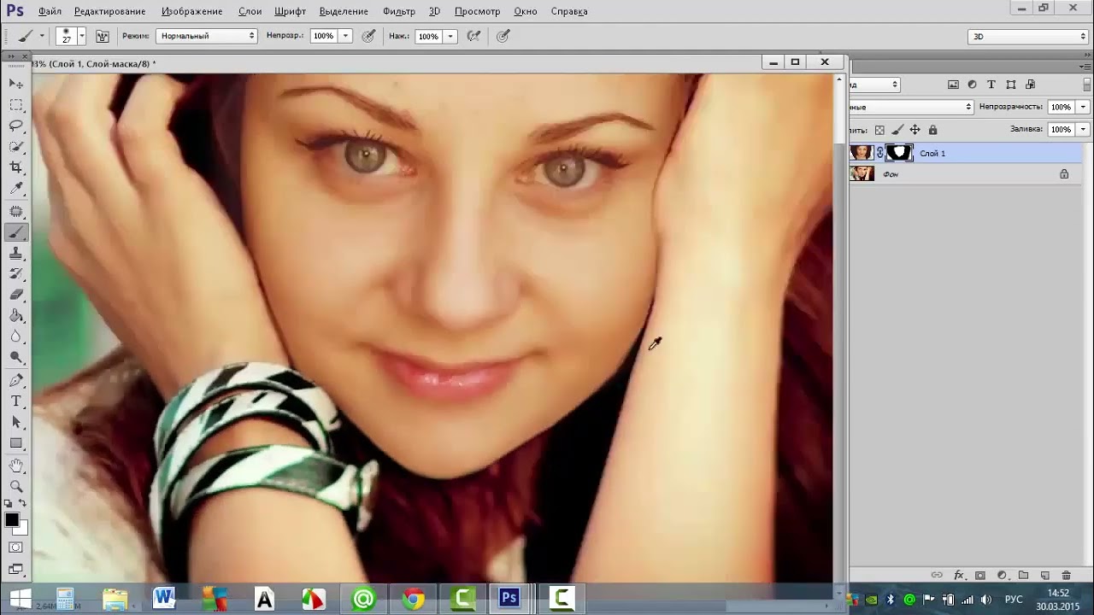Viewport: 1094px width, 615px height.
Task: Select the Eyedropper tool in toolbox
Action: coord(16,189)
